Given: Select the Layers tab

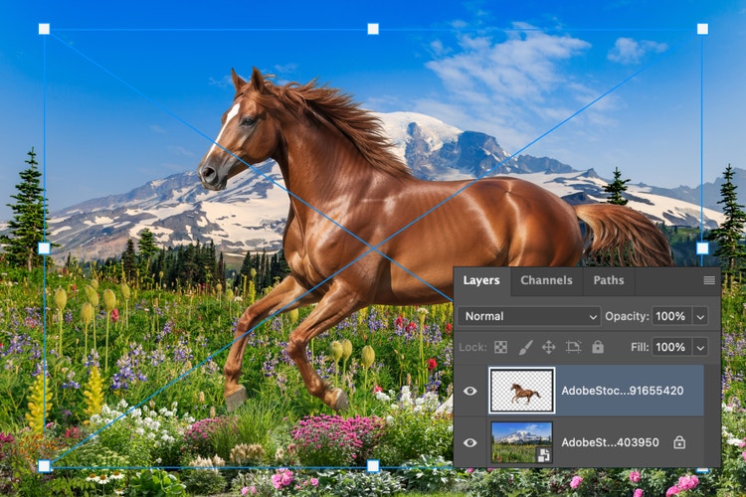Looking at the screenshot, I should [481, 280].
